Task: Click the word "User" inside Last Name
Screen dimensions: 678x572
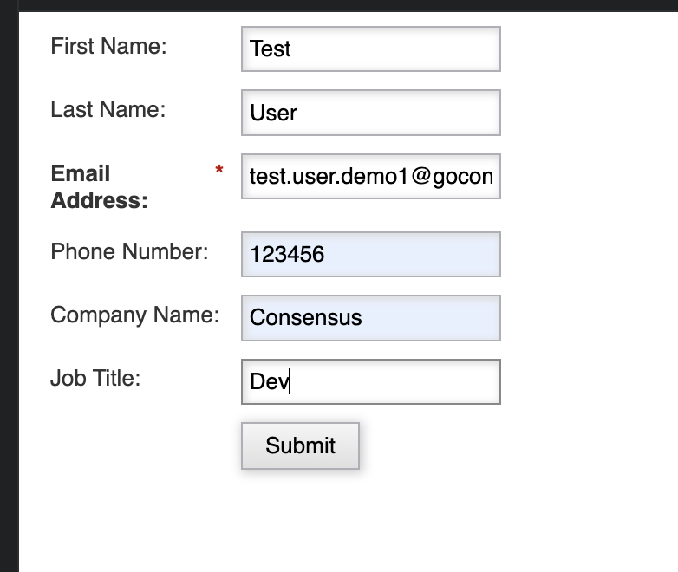Action: [273, 113]
